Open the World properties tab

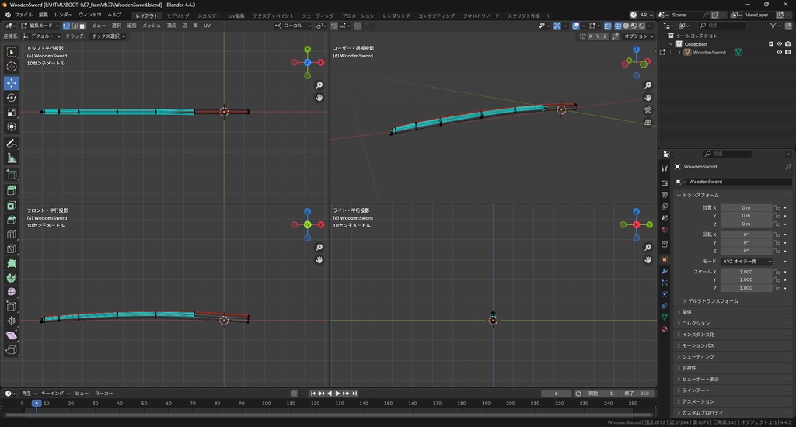[x=665, y=230]
